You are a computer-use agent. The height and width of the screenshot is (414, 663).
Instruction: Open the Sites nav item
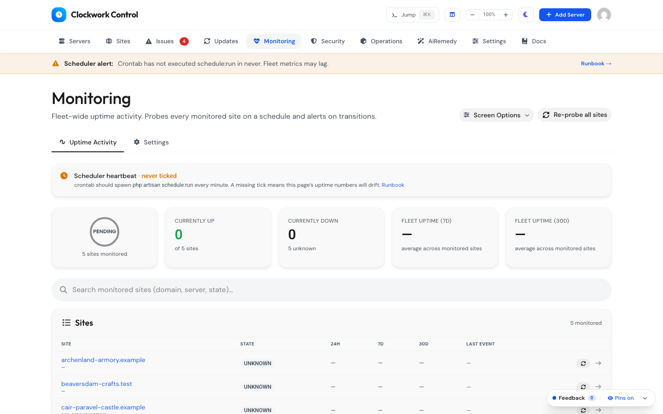tap(118, 41)
